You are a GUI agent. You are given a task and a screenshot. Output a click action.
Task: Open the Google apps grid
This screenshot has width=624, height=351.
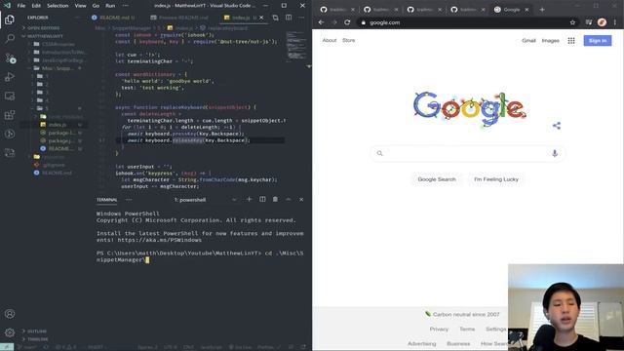(571, 41)
